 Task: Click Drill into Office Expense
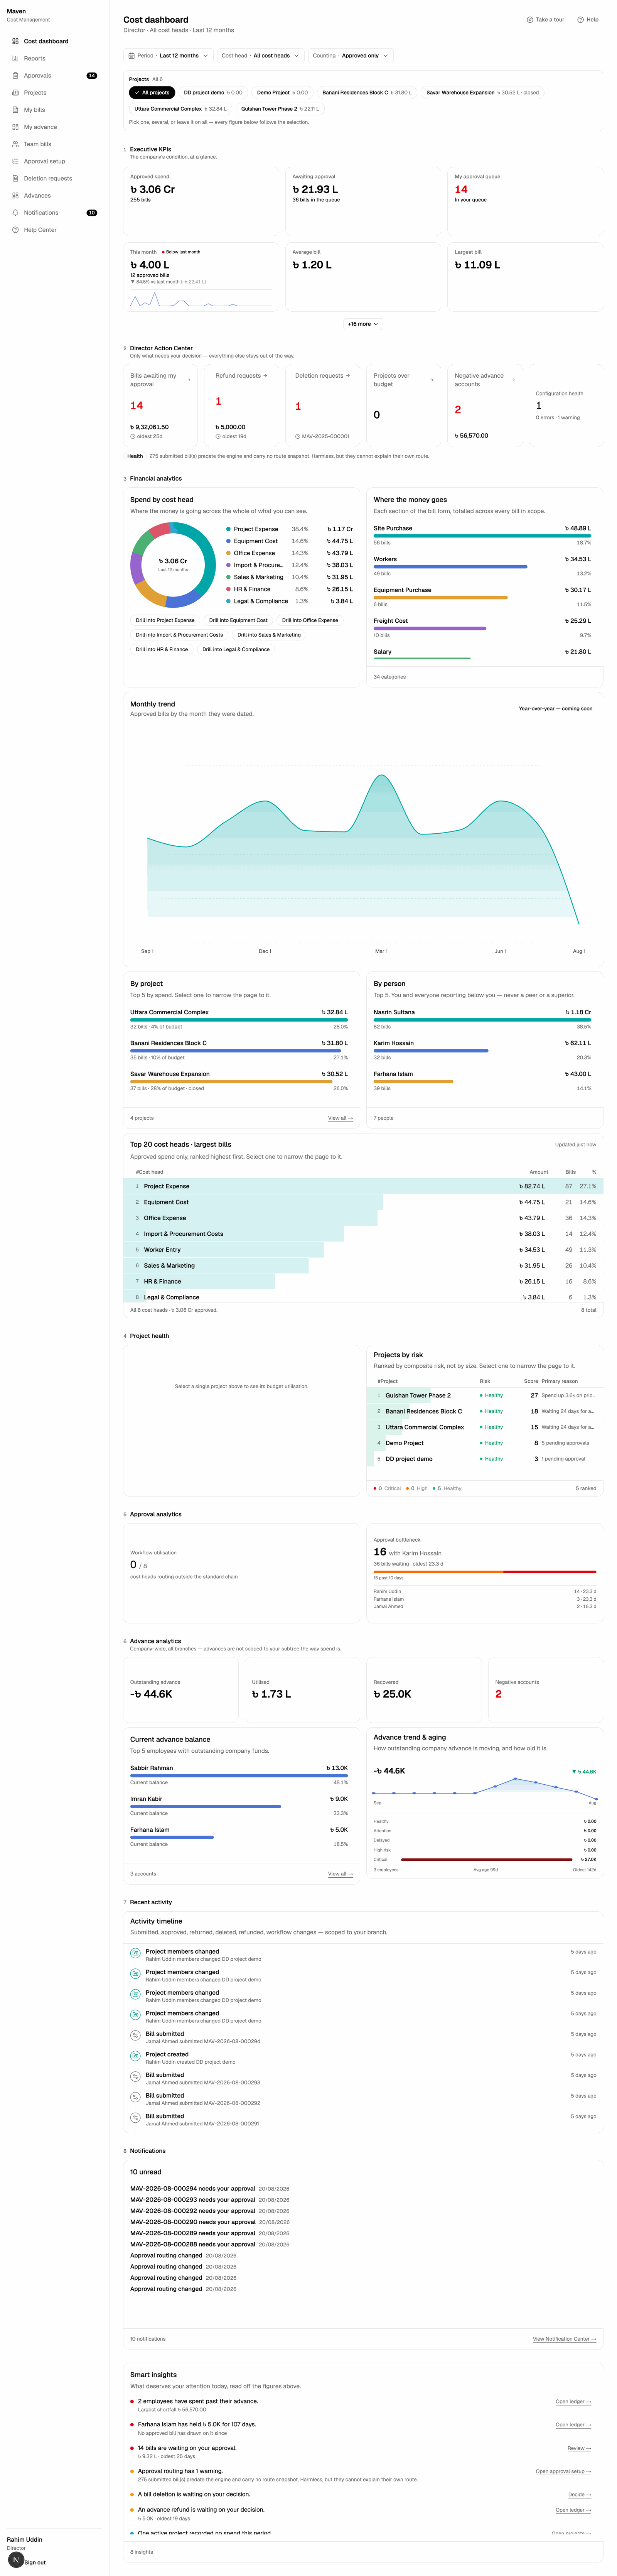click(310, 620)
